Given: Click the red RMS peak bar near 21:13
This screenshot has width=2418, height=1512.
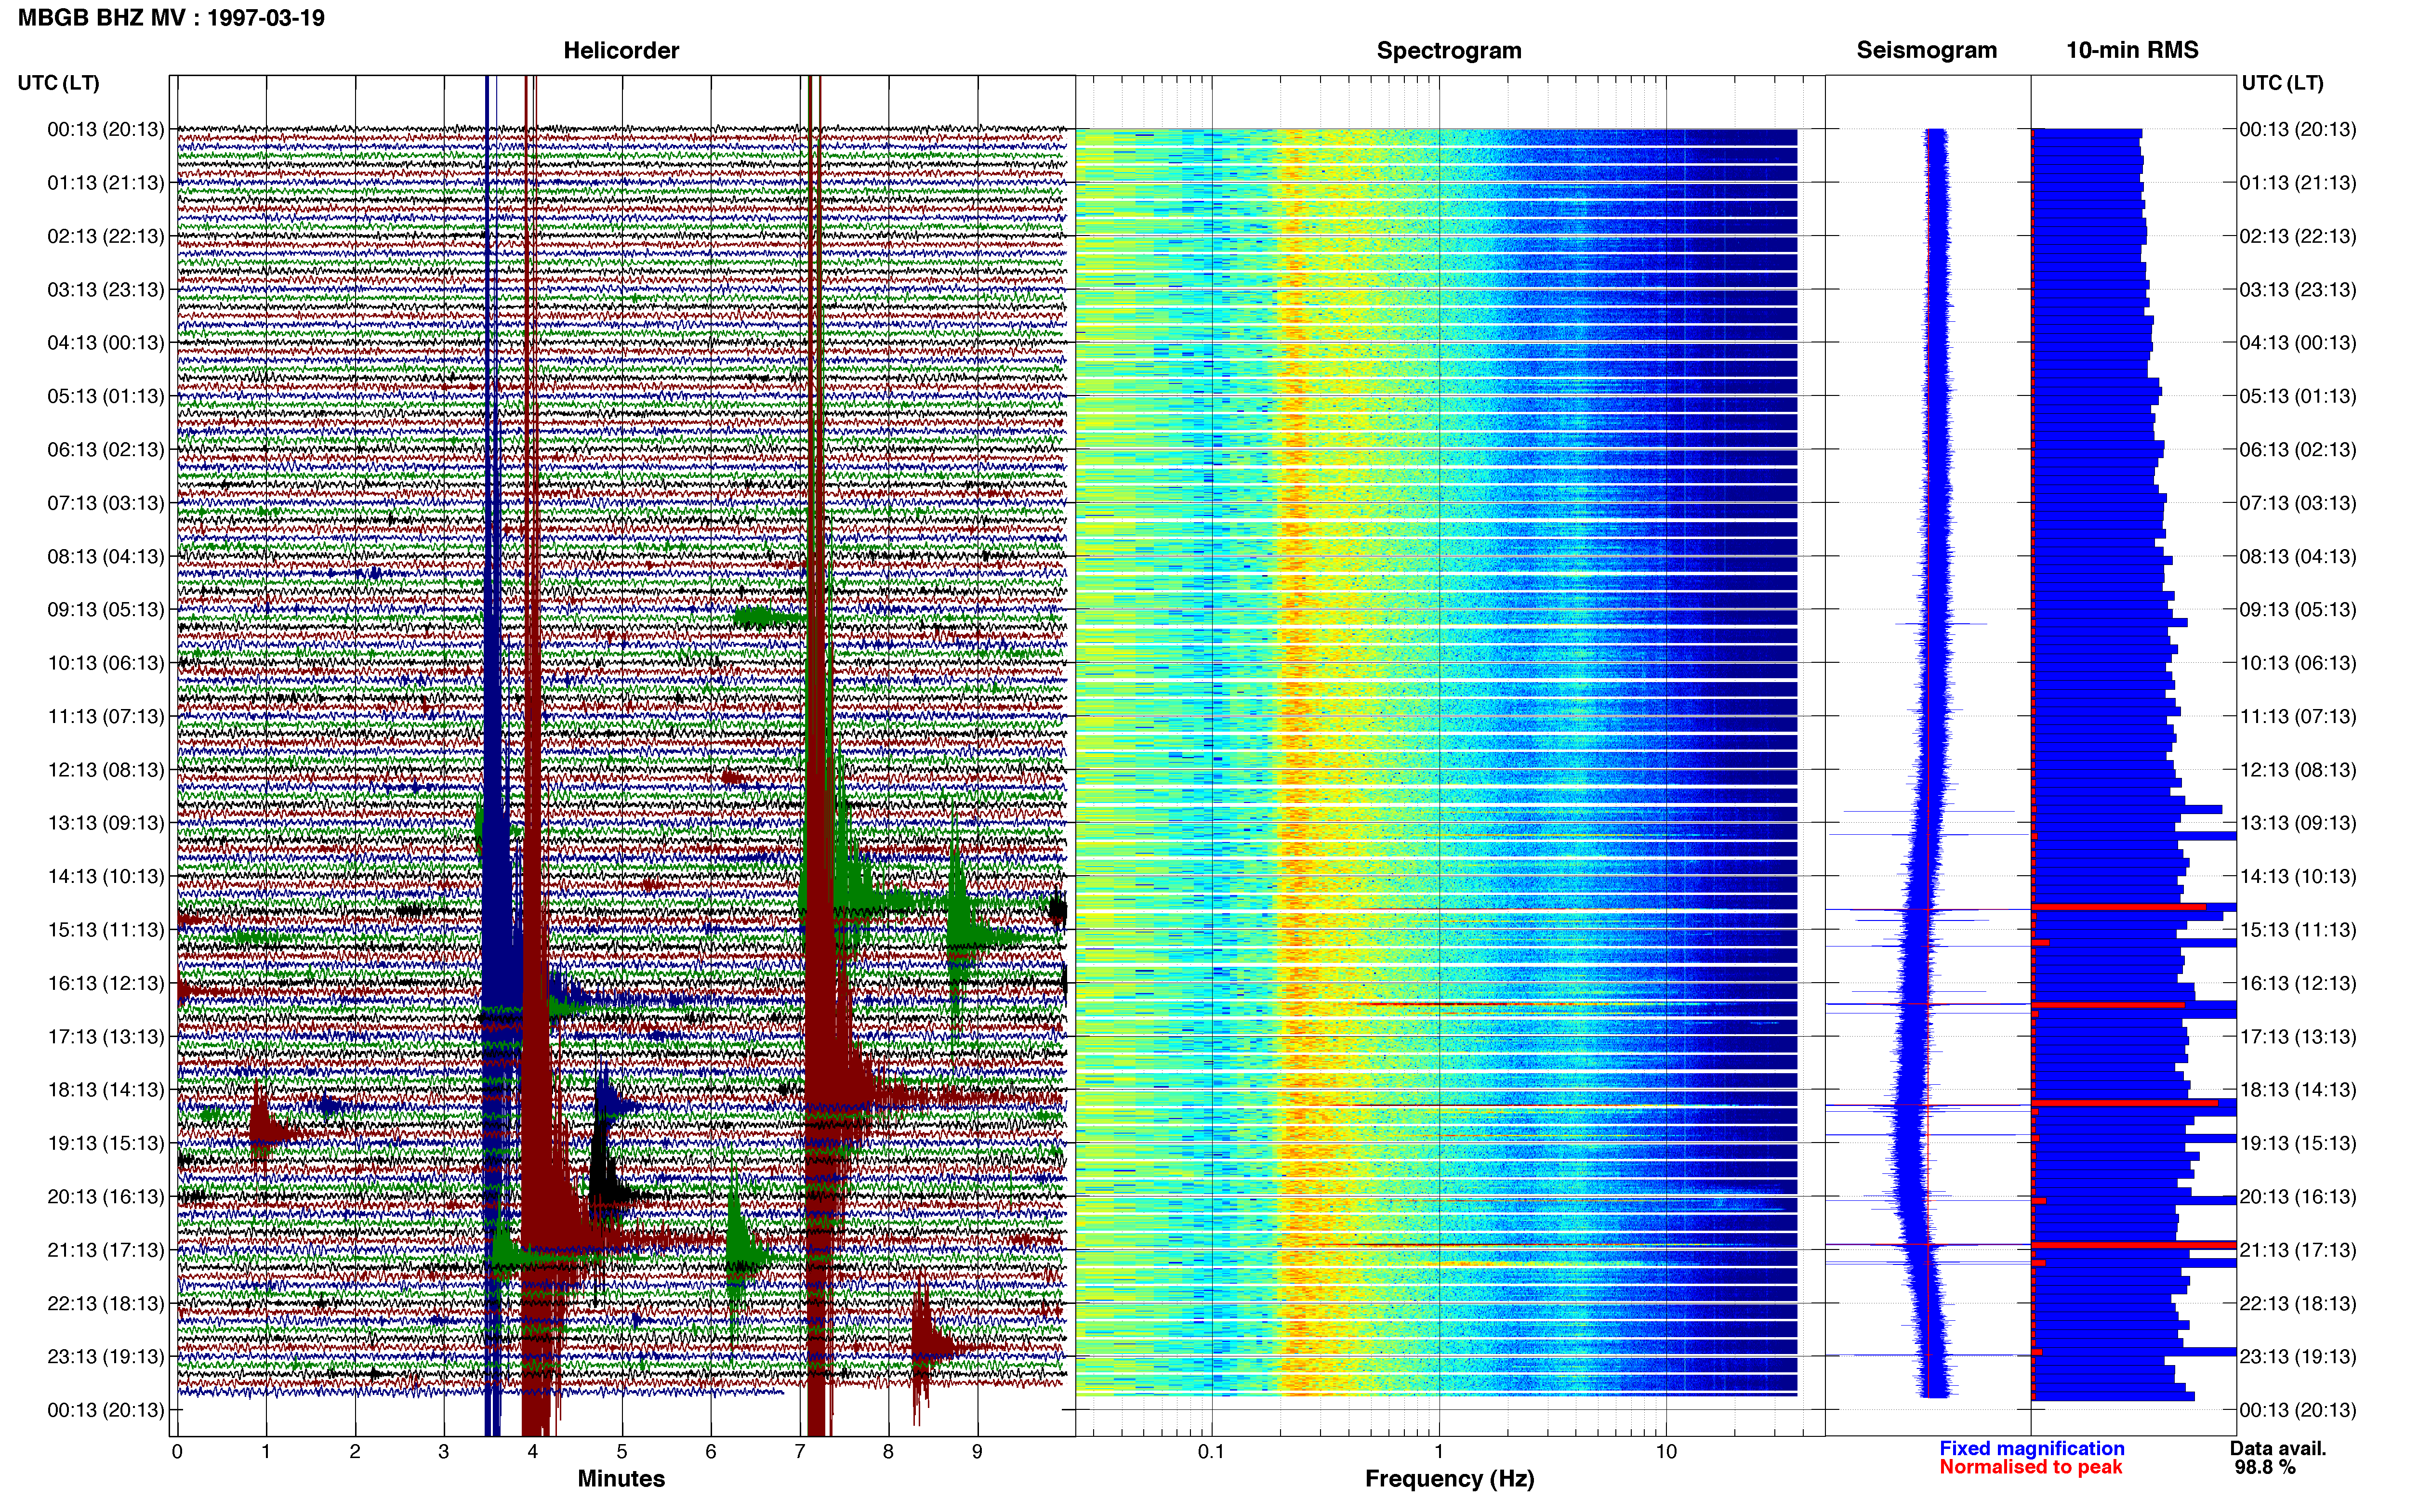Looking at the screenshot, I should [x=2134, y=1245].
